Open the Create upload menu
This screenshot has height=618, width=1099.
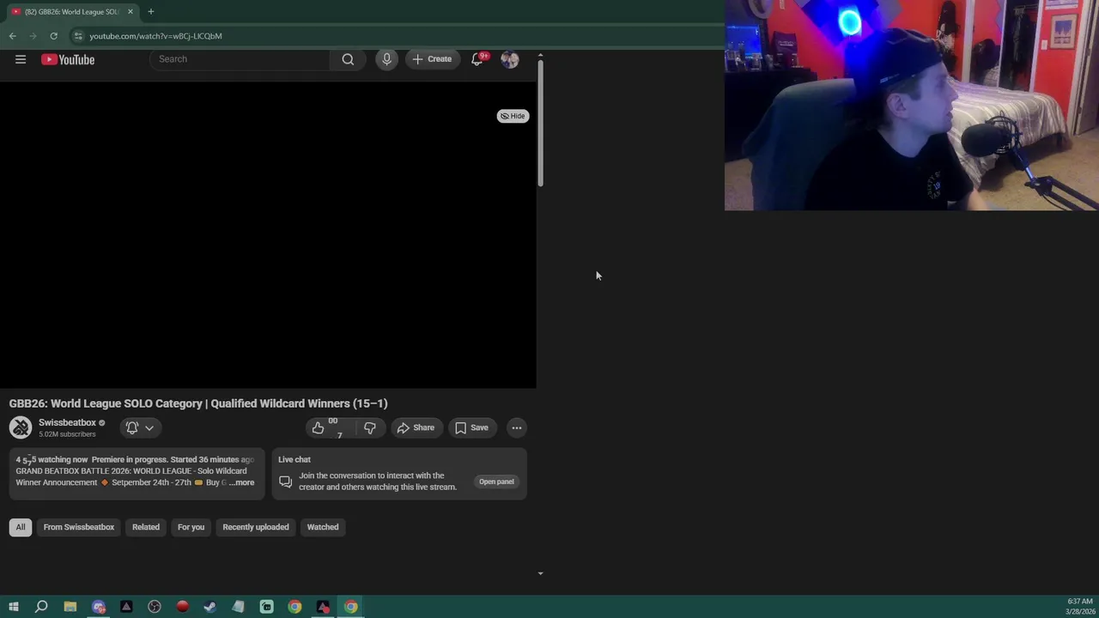432,59
